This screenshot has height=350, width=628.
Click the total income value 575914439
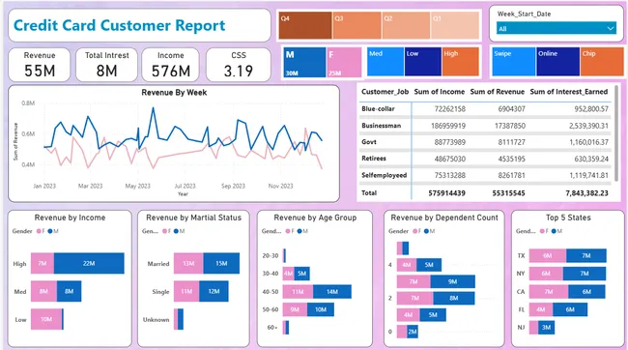[446, 193]
